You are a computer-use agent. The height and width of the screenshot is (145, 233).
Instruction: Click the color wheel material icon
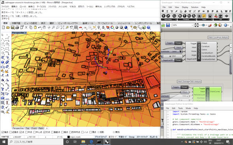[112, 28]
